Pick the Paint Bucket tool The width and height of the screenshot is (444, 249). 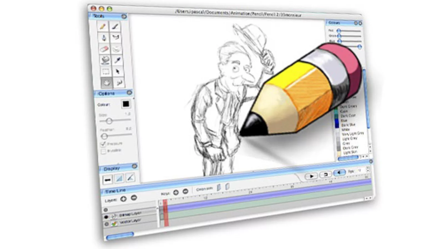[x=105, y=60]
